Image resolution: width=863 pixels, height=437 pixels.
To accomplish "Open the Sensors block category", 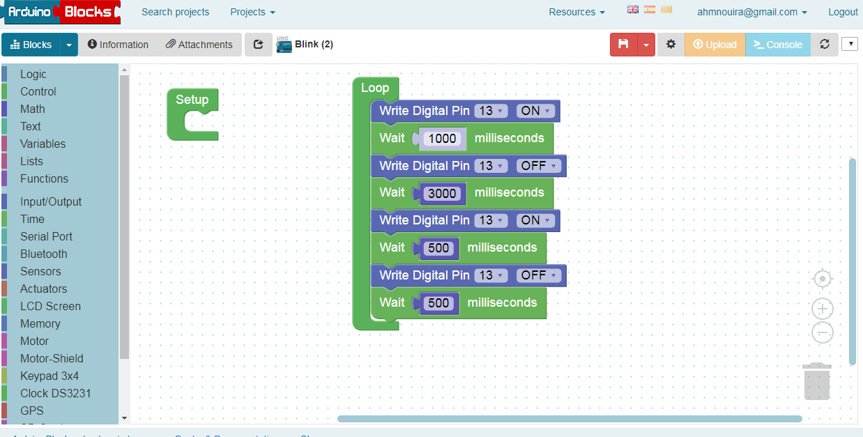I will click(x=40, y=271).
